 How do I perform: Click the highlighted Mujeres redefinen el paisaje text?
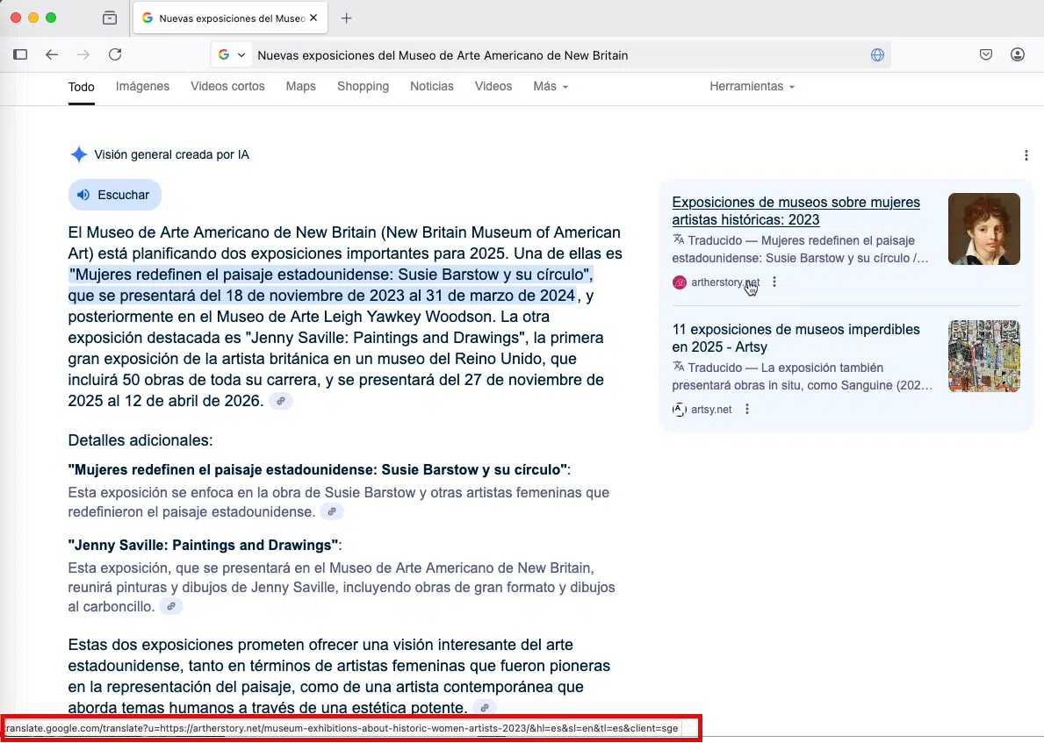coord(331,285)
